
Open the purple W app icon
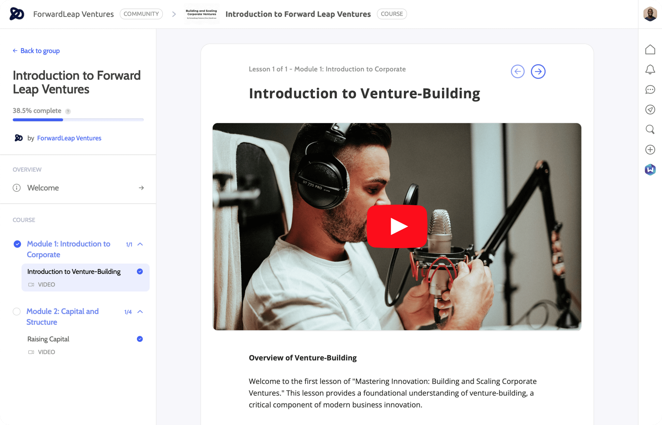[x=650, y=170]
